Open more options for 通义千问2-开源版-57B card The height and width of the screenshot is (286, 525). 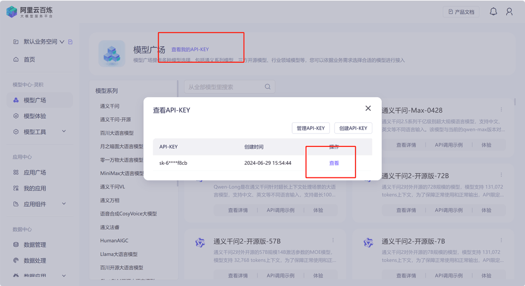tap(333, 240)
